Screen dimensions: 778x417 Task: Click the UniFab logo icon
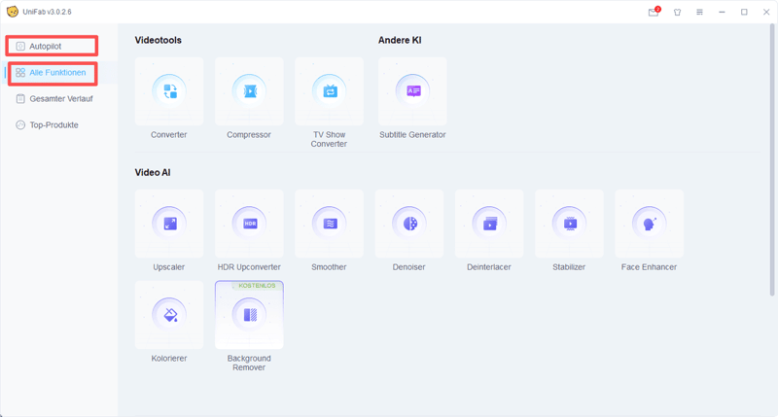pyautogui.click(x=13, y=12)
